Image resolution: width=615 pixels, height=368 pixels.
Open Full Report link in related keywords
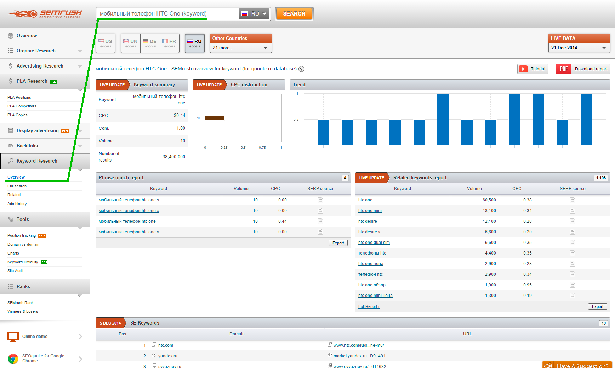tap(369, 306)
